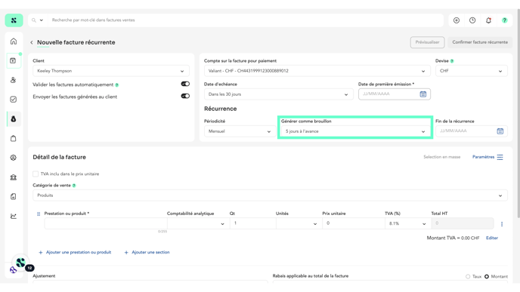Click Editer link next to Montant TVA

(492, 238)
